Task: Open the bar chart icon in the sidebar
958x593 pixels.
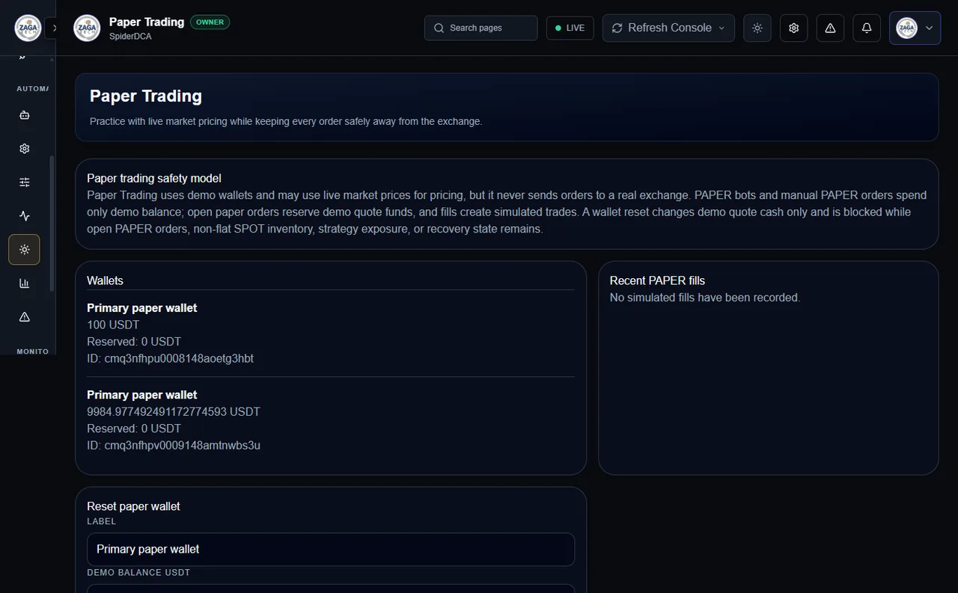Action: click(24, 283)
